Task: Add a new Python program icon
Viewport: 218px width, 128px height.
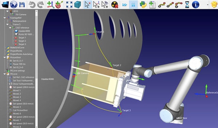Action: pos(143,4)
